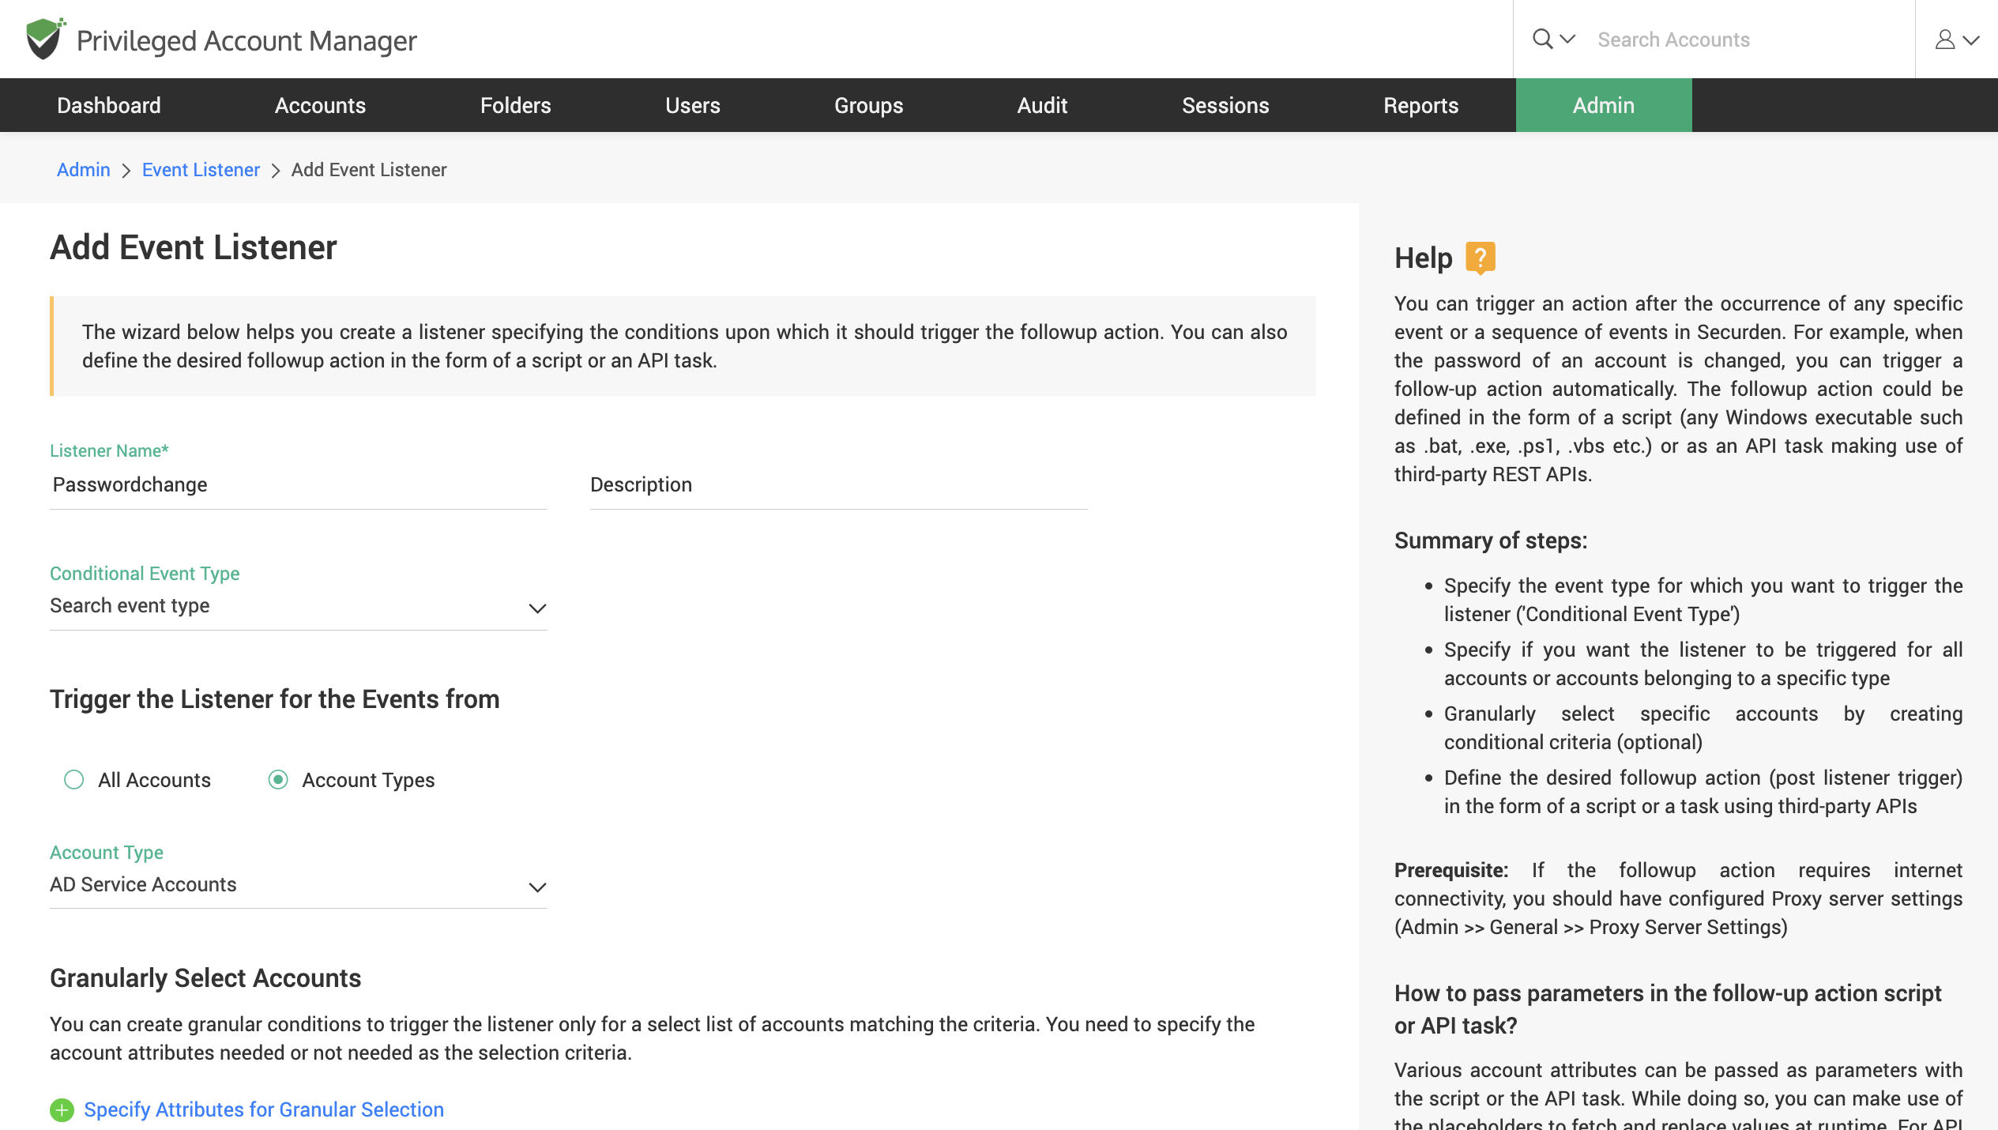Click the Event Listener breadcrumb link

click(x=201, y=168)
